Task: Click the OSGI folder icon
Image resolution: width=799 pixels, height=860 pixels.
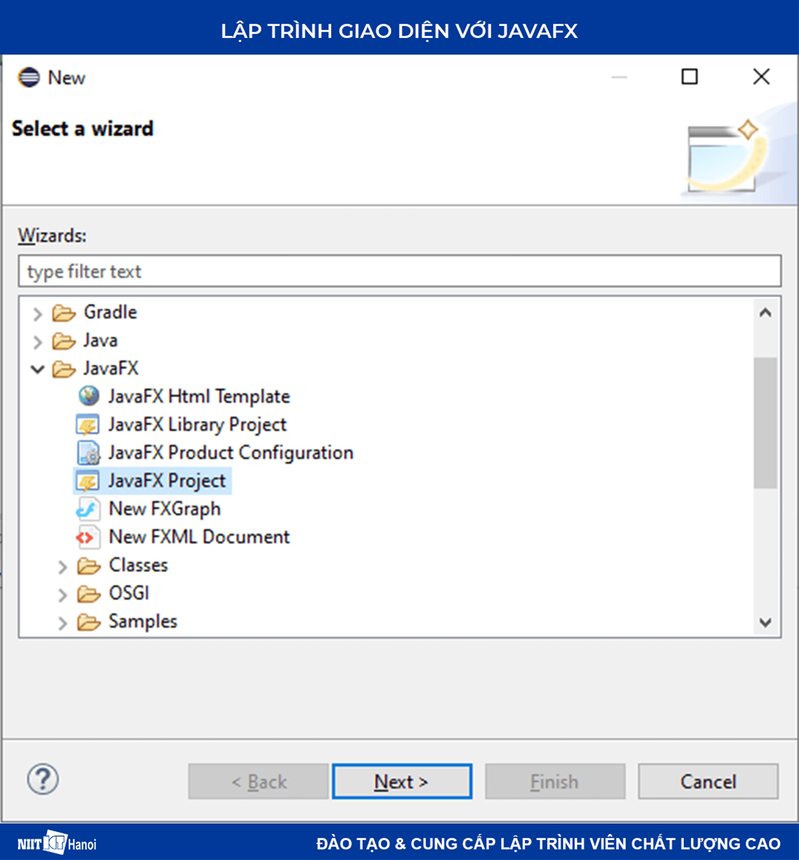Action: pyautogui.click(x=87, y=593)
